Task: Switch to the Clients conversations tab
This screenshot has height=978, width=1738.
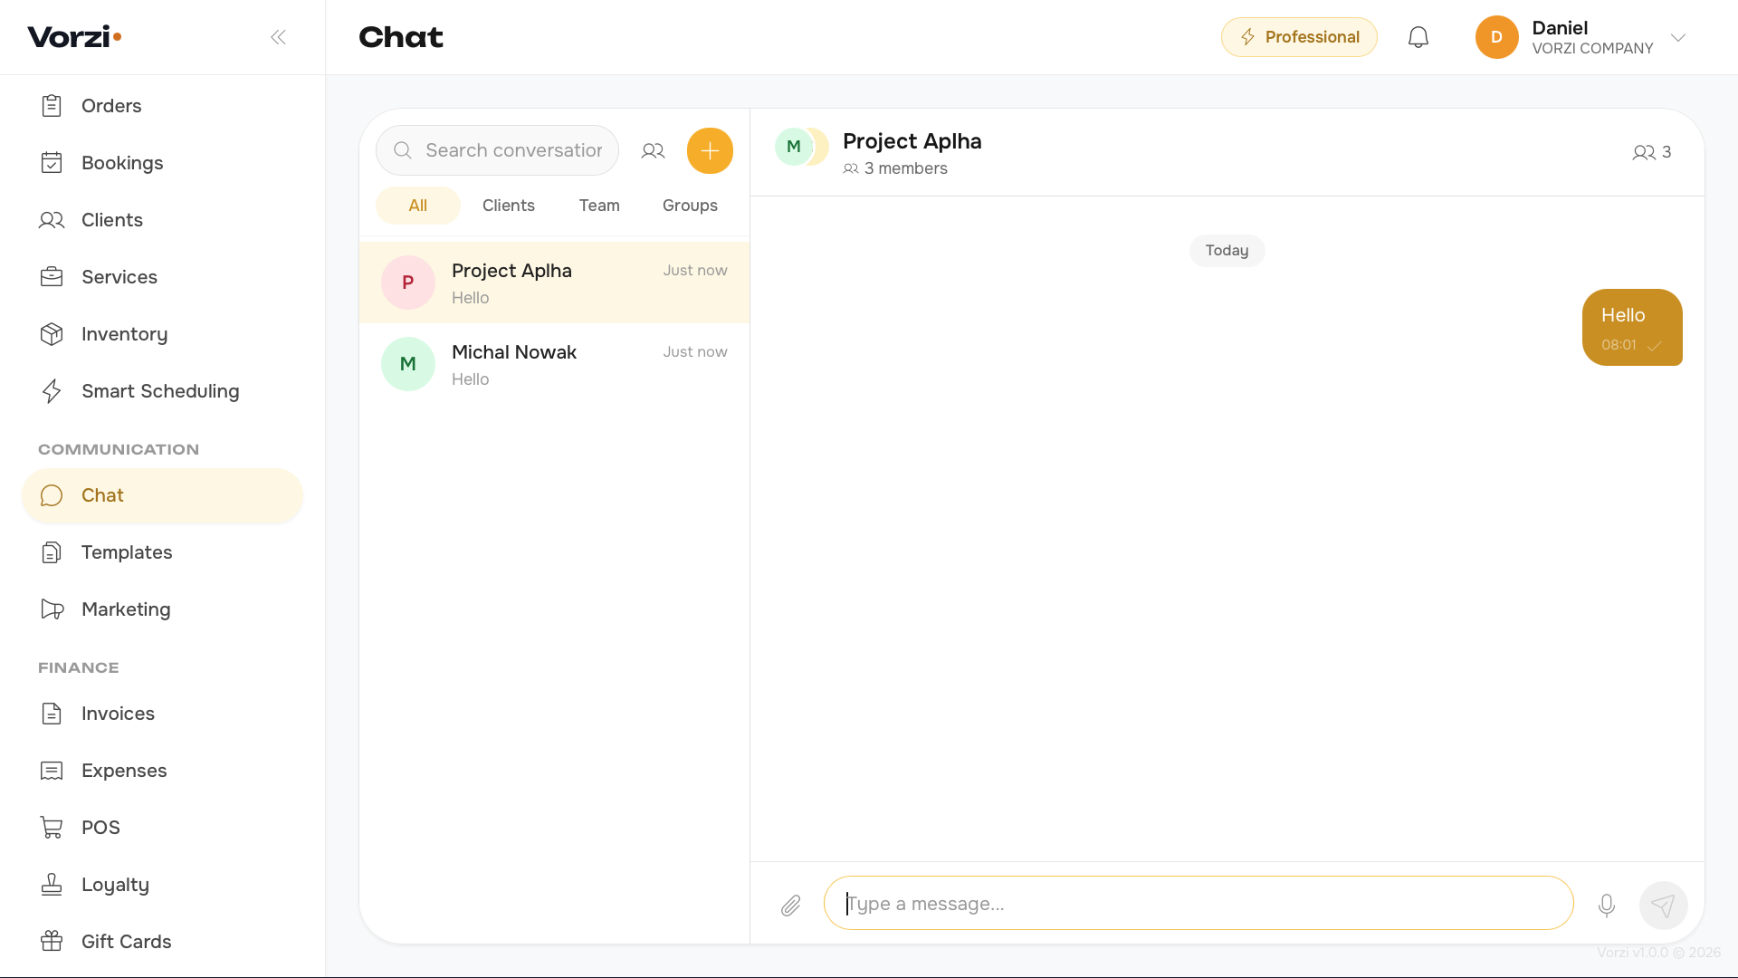Action: (x=508, y=206)
